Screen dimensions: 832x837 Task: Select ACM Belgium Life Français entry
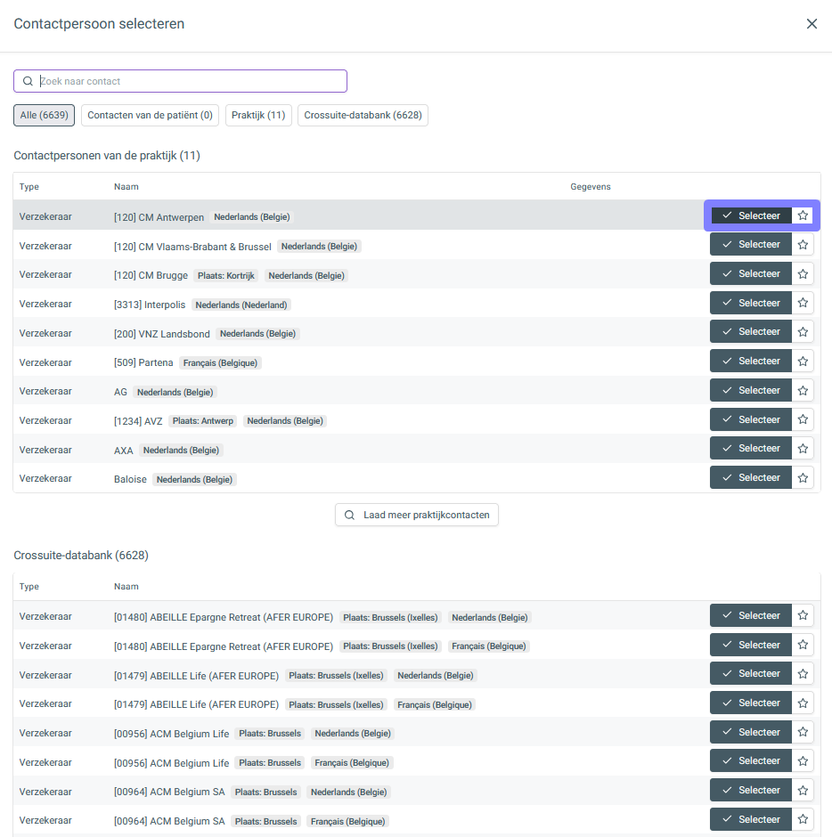click(x=751, y=761)
